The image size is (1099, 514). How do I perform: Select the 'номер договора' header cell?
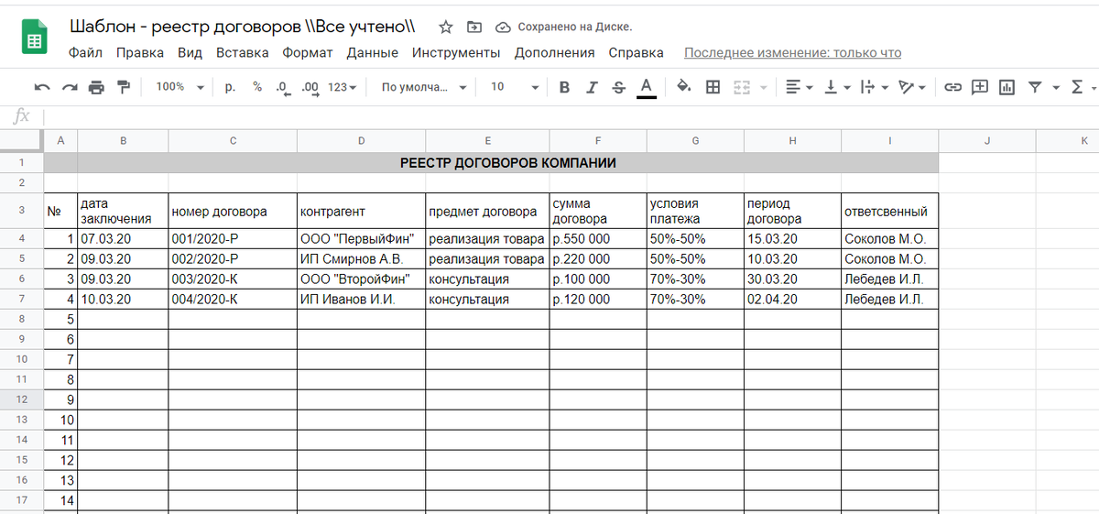233,211
